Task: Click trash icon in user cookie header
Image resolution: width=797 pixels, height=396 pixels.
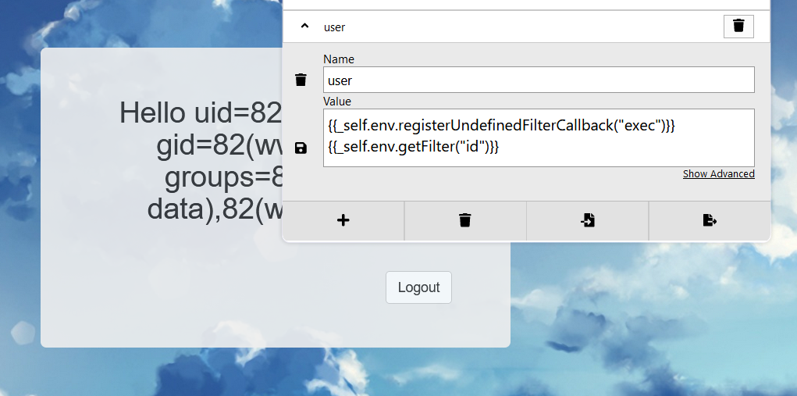Action: click(x=738, y=27)
